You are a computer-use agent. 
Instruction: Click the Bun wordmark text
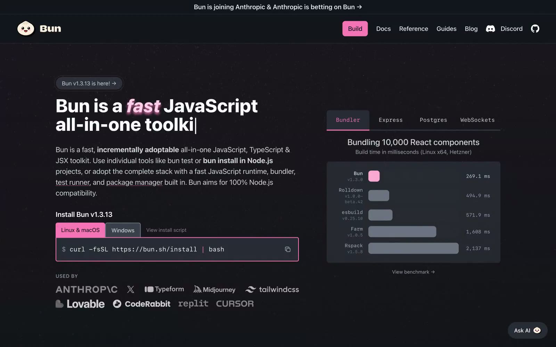tap(50, 29)
